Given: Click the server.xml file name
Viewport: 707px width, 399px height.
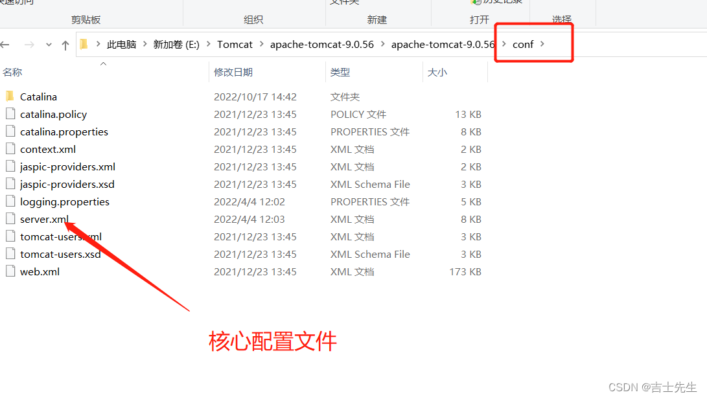Looking at the screenshot, I should 44,219.
